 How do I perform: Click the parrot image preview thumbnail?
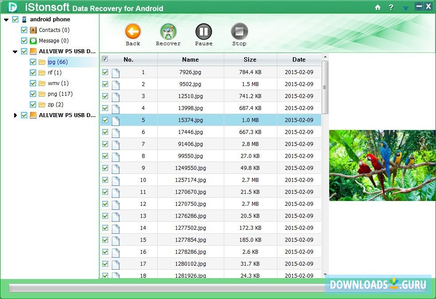pos(381,165)
